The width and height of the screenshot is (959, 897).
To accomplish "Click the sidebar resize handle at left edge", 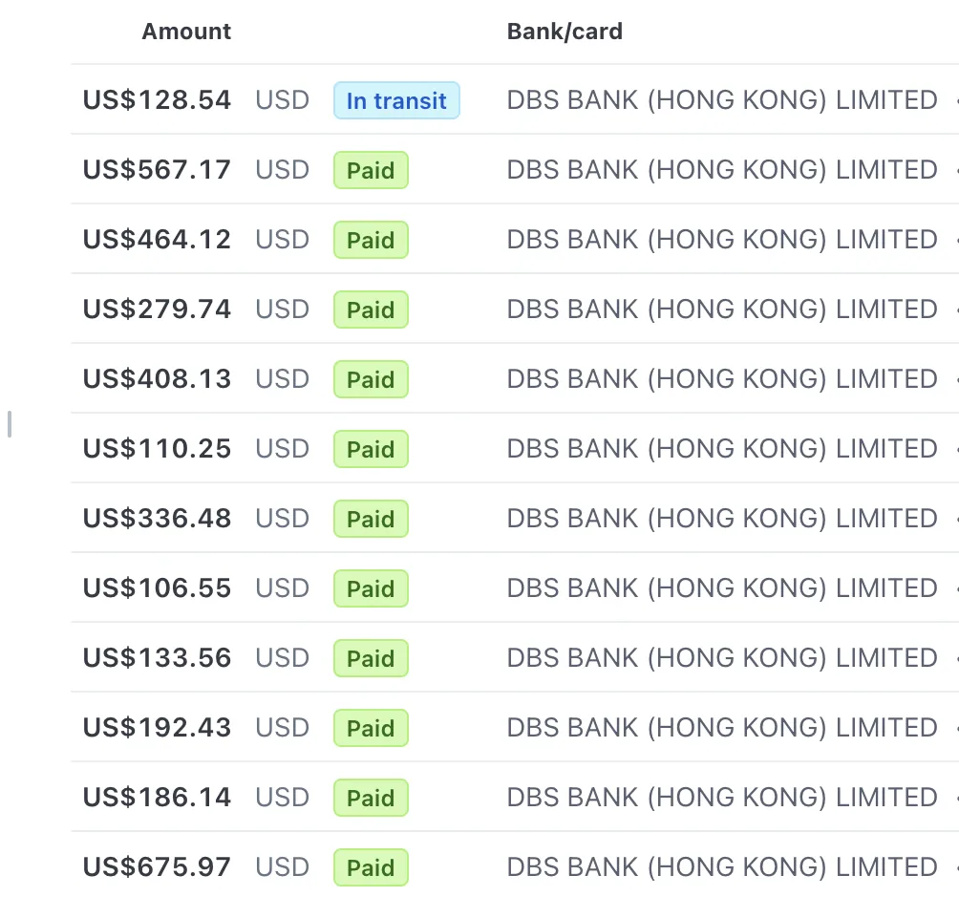I will [10, 424].
